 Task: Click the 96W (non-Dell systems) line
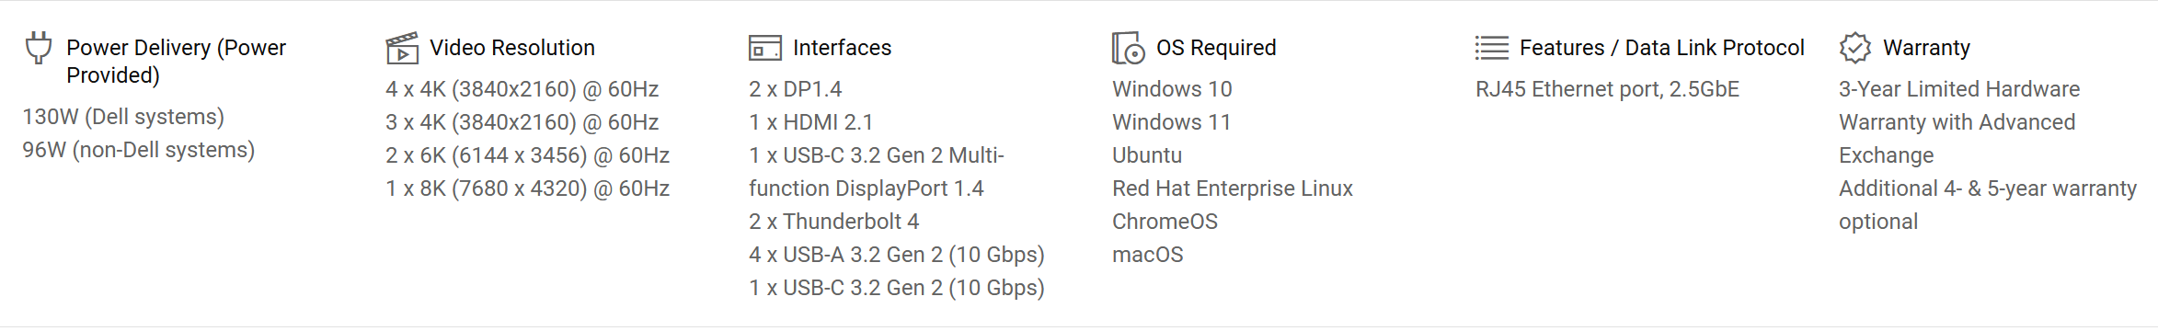[x=139, y=150]
